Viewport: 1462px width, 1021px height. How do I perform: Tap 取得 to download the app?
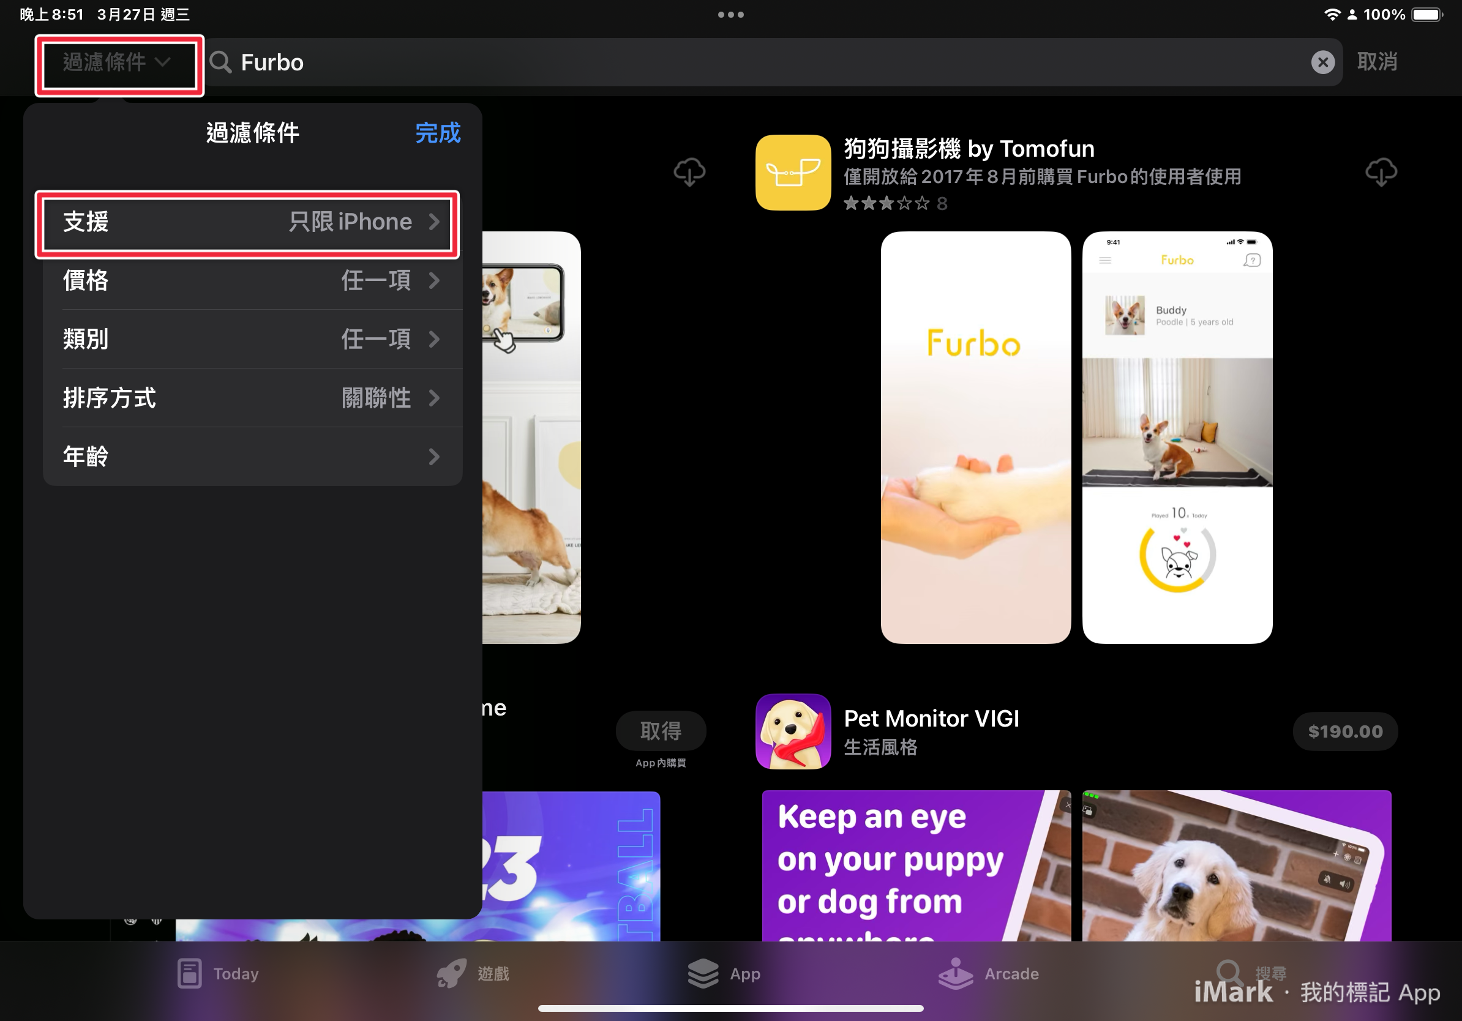[661, 731]
